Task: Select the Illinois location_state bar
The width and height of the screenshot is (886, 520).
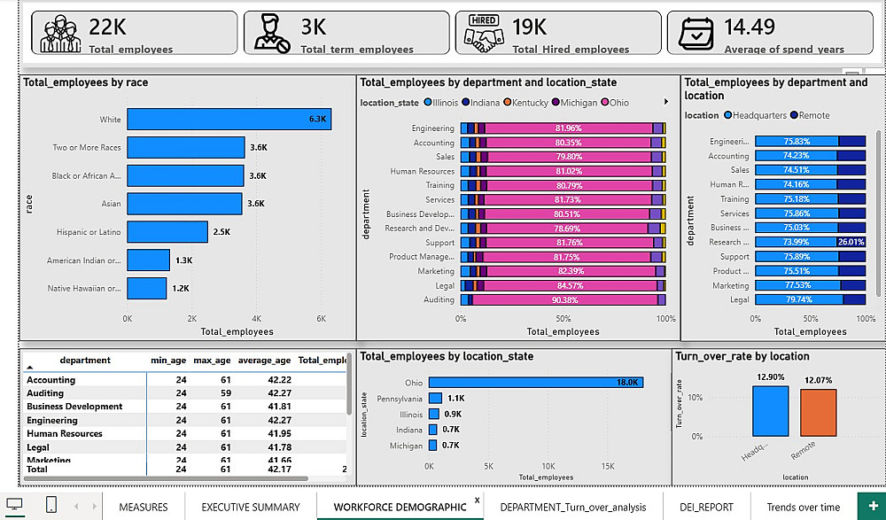Action: point(433,414)
